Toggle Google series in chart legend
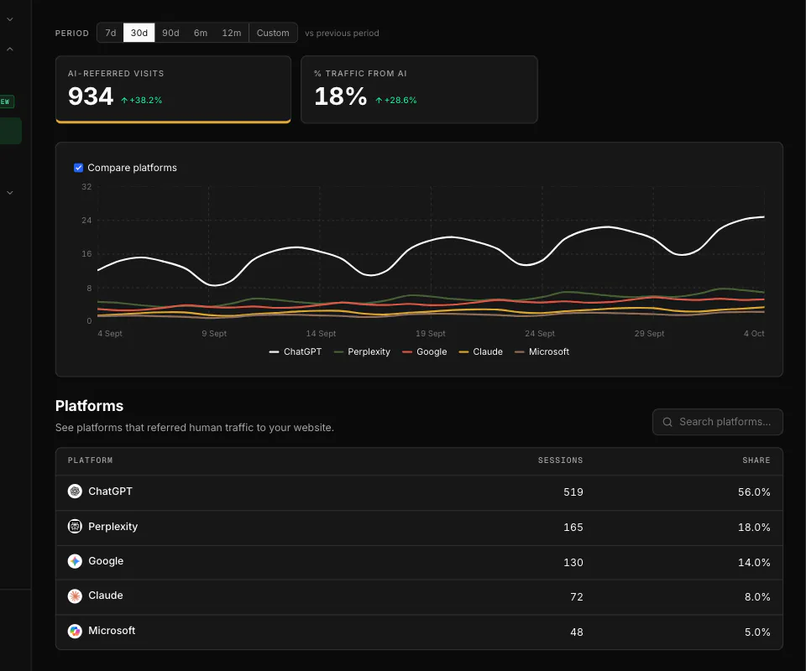Viewport: 806px width, 671px height. pos(425,351)
